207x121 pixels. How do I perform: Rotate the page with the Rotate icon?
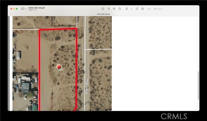(x=137, y=9)
